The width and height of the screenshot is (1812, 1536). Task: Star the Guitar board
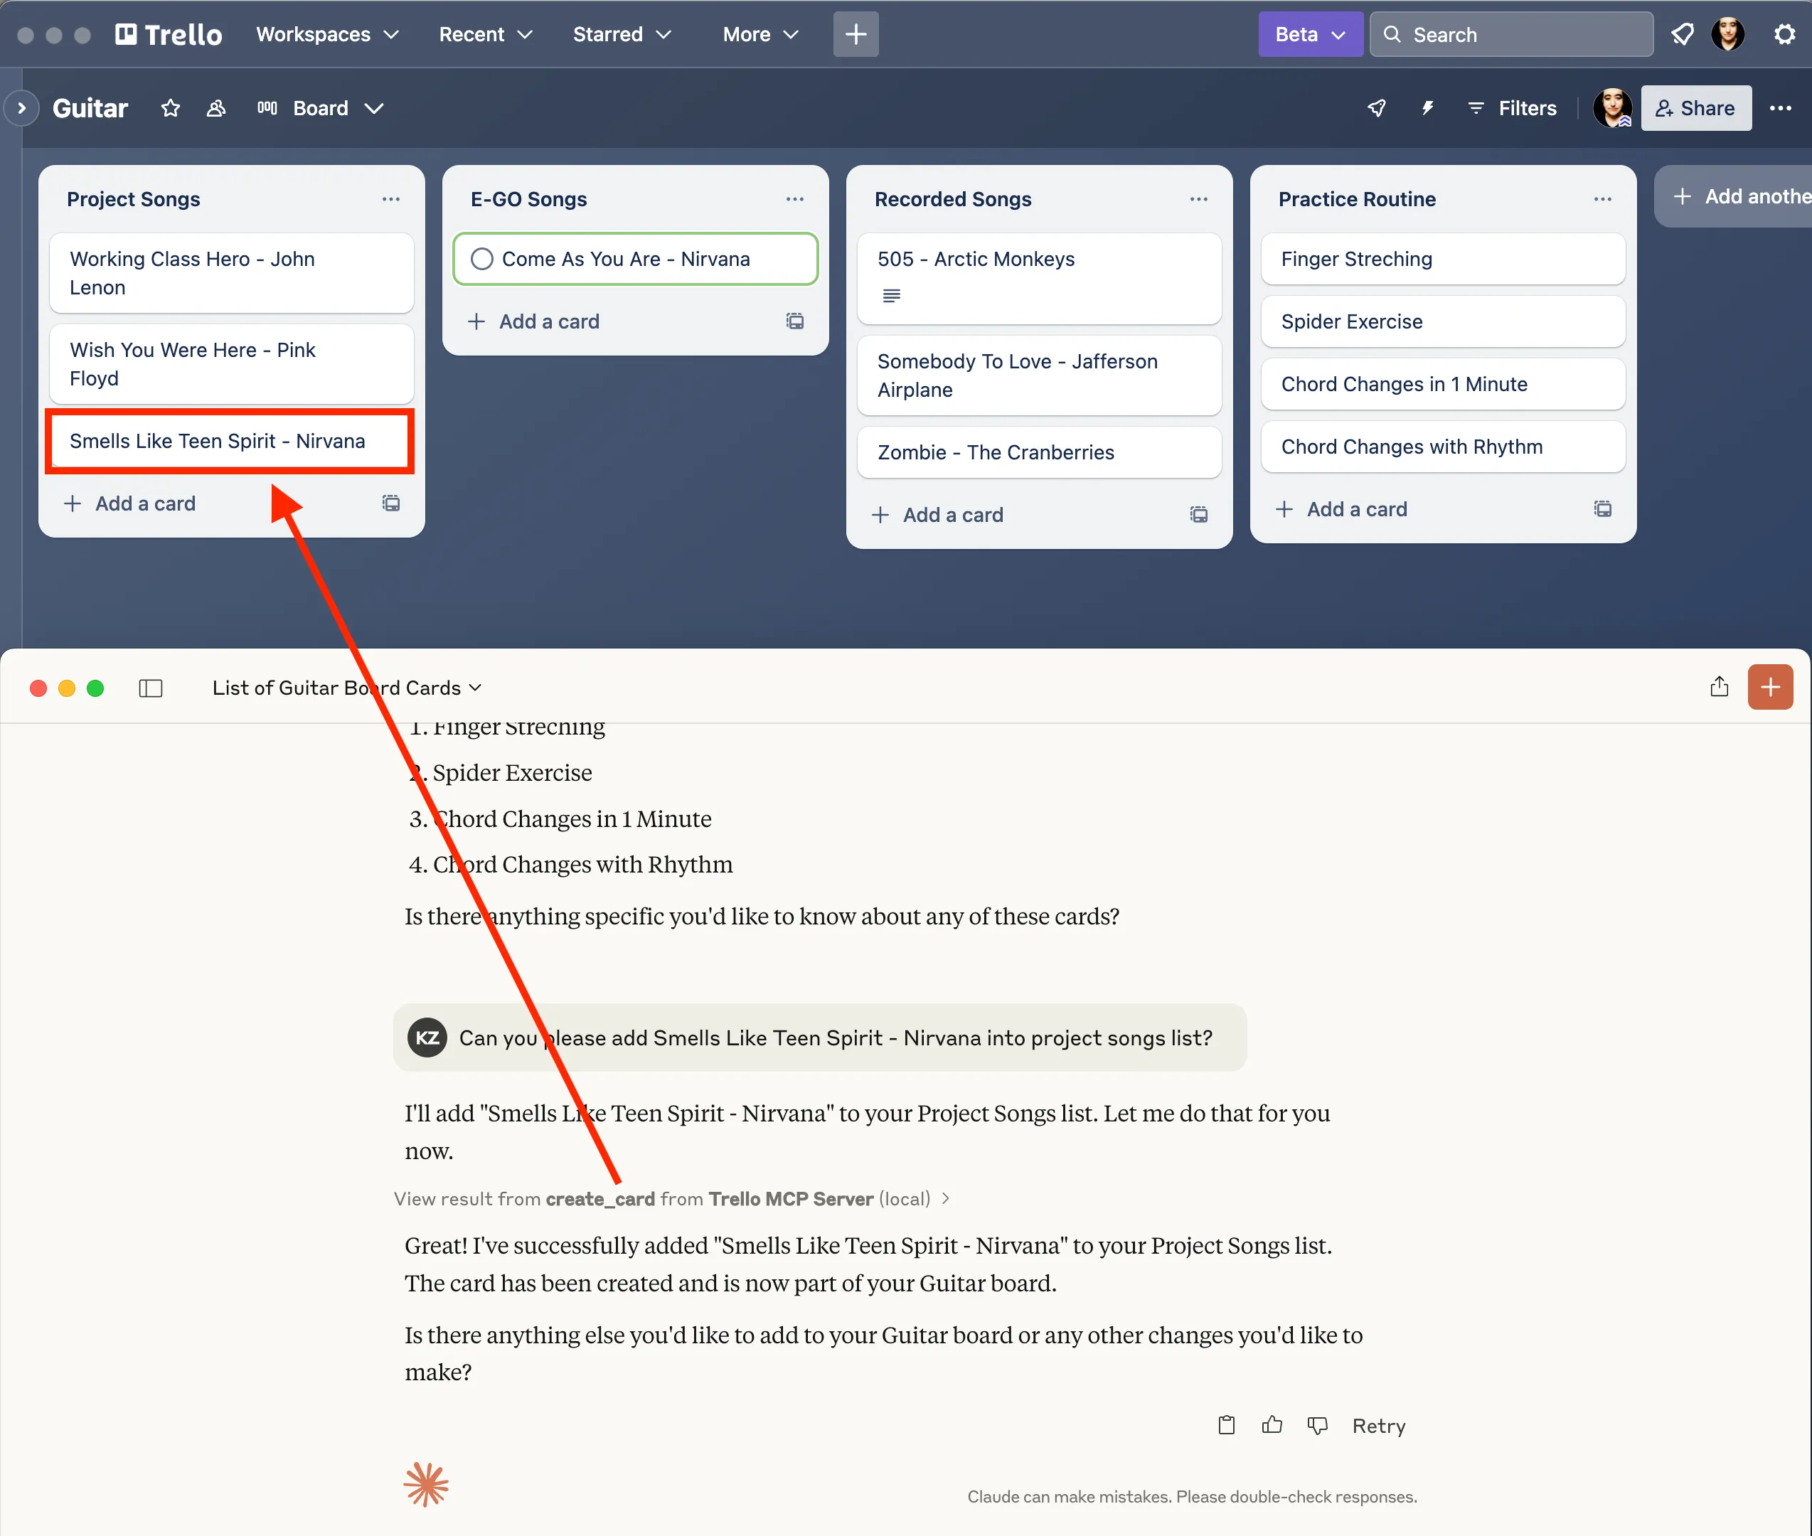[x=171, y=108]
